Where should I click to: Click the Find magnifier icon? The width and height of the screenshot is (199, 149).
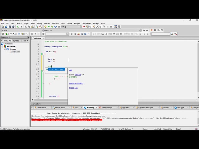point(37,27)
